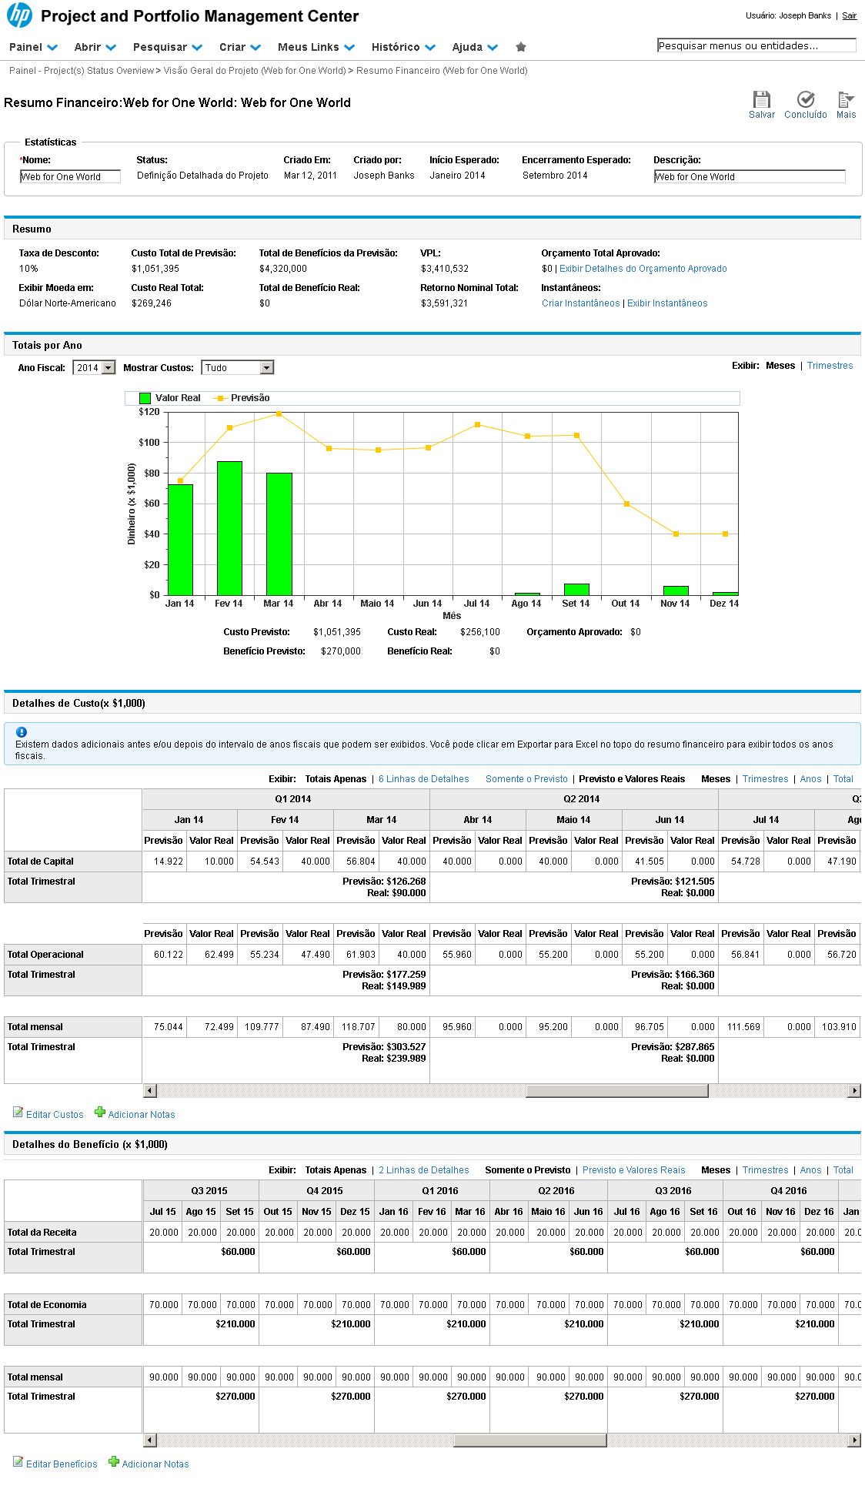Open the Mais actions icon
This screenshot has width=865, height=1509.
coord(846,99)
